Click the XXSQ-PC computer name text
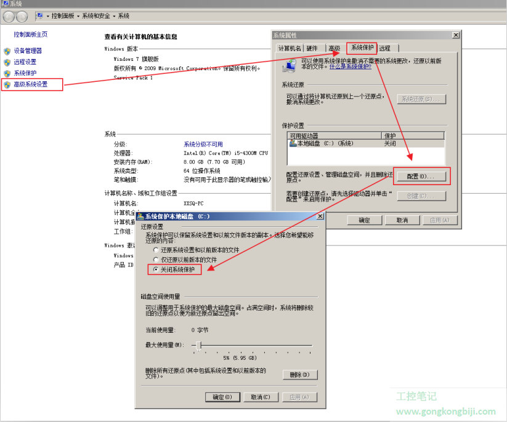 coord(193,204)
